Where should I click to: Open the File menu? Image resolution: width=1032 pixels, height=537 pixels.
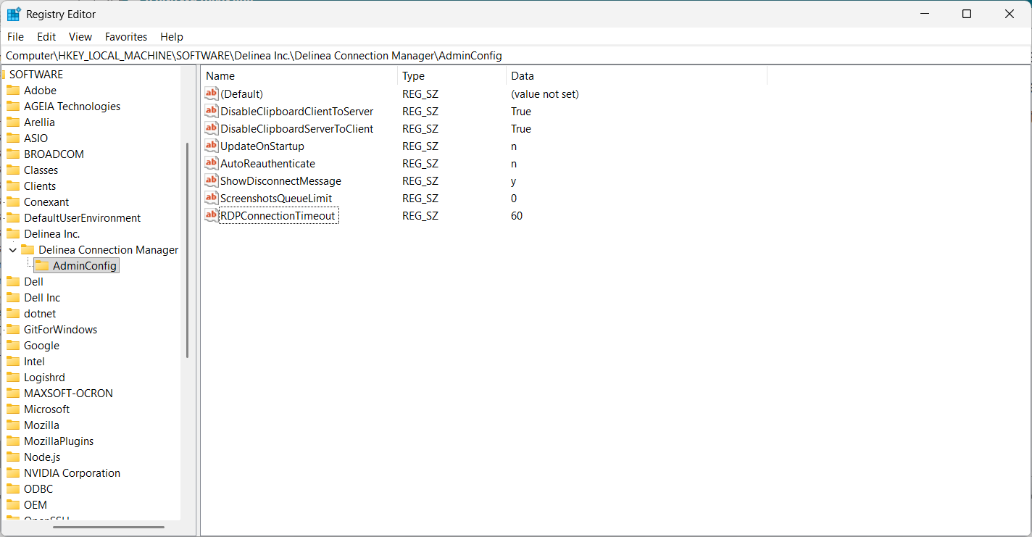[x=15, y=37]
